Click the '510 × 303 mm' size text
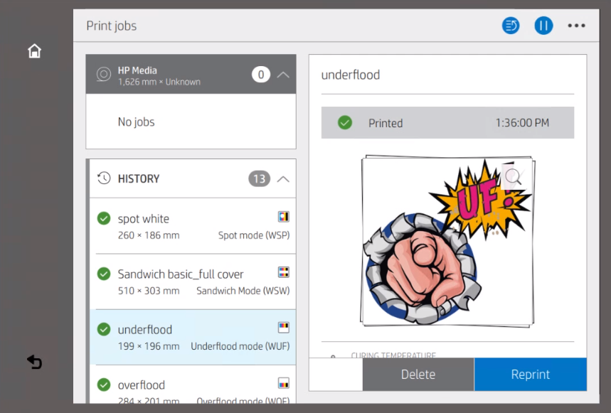 click(149, 291)
